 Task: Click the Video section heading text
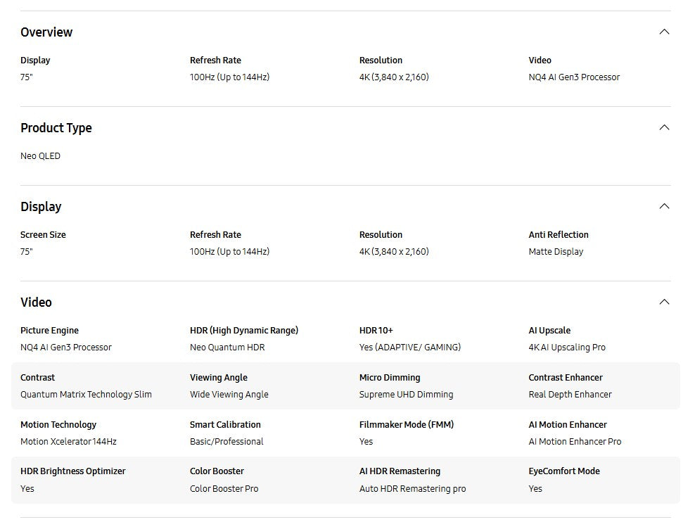pyautogui.click(x=36, y=303)
